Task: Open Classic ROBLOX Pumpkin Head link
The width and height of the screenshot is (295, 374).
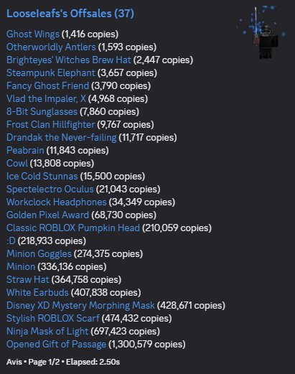Action: (73, 228)
